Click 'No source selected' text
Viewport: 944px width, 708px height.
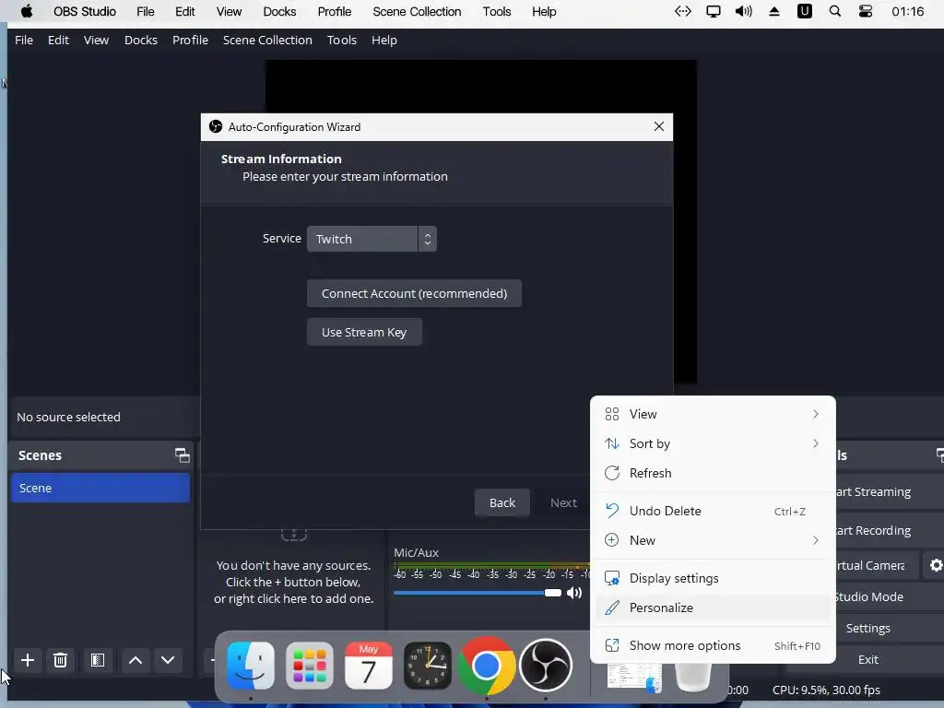(x=68, y=417)
